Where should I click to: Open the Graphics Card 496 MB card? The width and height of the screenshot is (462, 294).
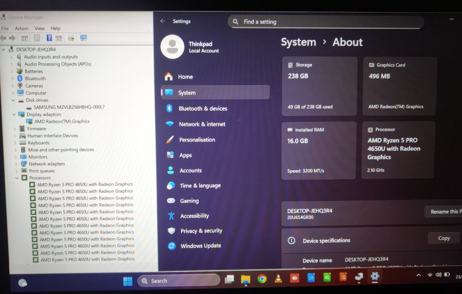(400, 86)
